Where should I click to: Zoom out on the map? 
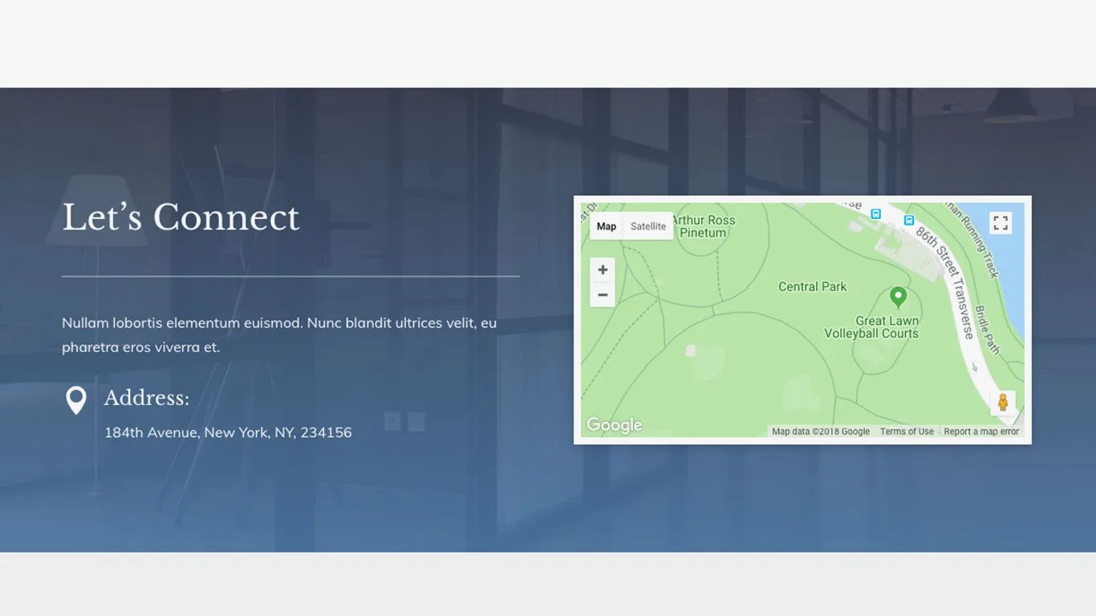pos(602,295)
